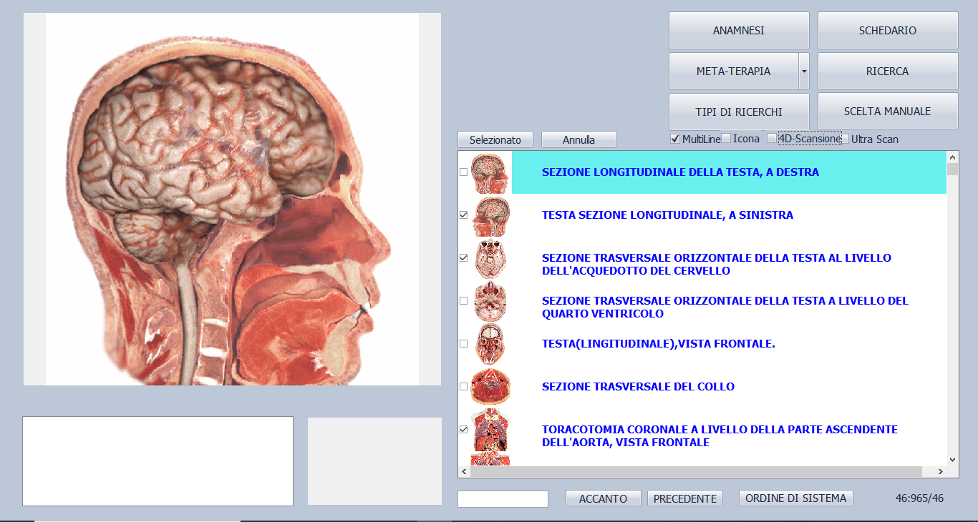This screenshot has width=978, height=522.
Task: Check SEZIONE TRASVERSALE DEL COLLO checkbox
Action: [x=463, y=386]
